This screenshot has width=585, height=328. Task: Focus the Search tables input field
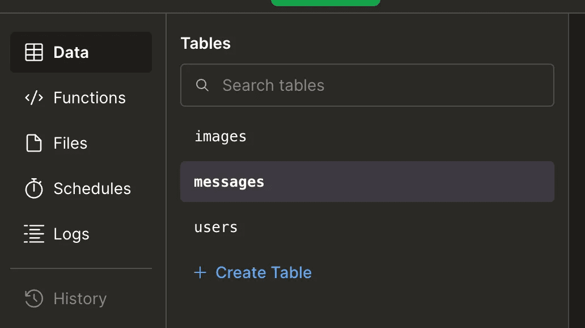[374, 85]
